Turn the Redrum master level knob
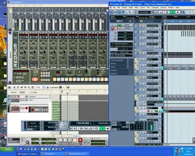195x156 pixels. pyautogui.click(x=15, y=34)
